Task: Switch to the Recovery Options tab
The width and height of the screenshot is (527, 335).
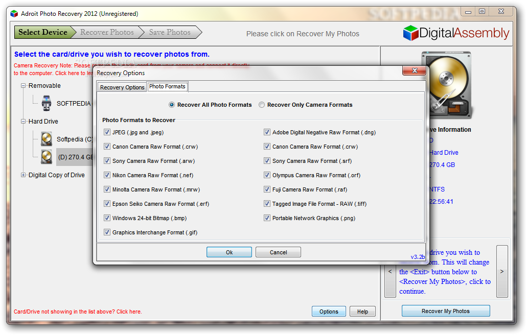Action: click(122, 87)
